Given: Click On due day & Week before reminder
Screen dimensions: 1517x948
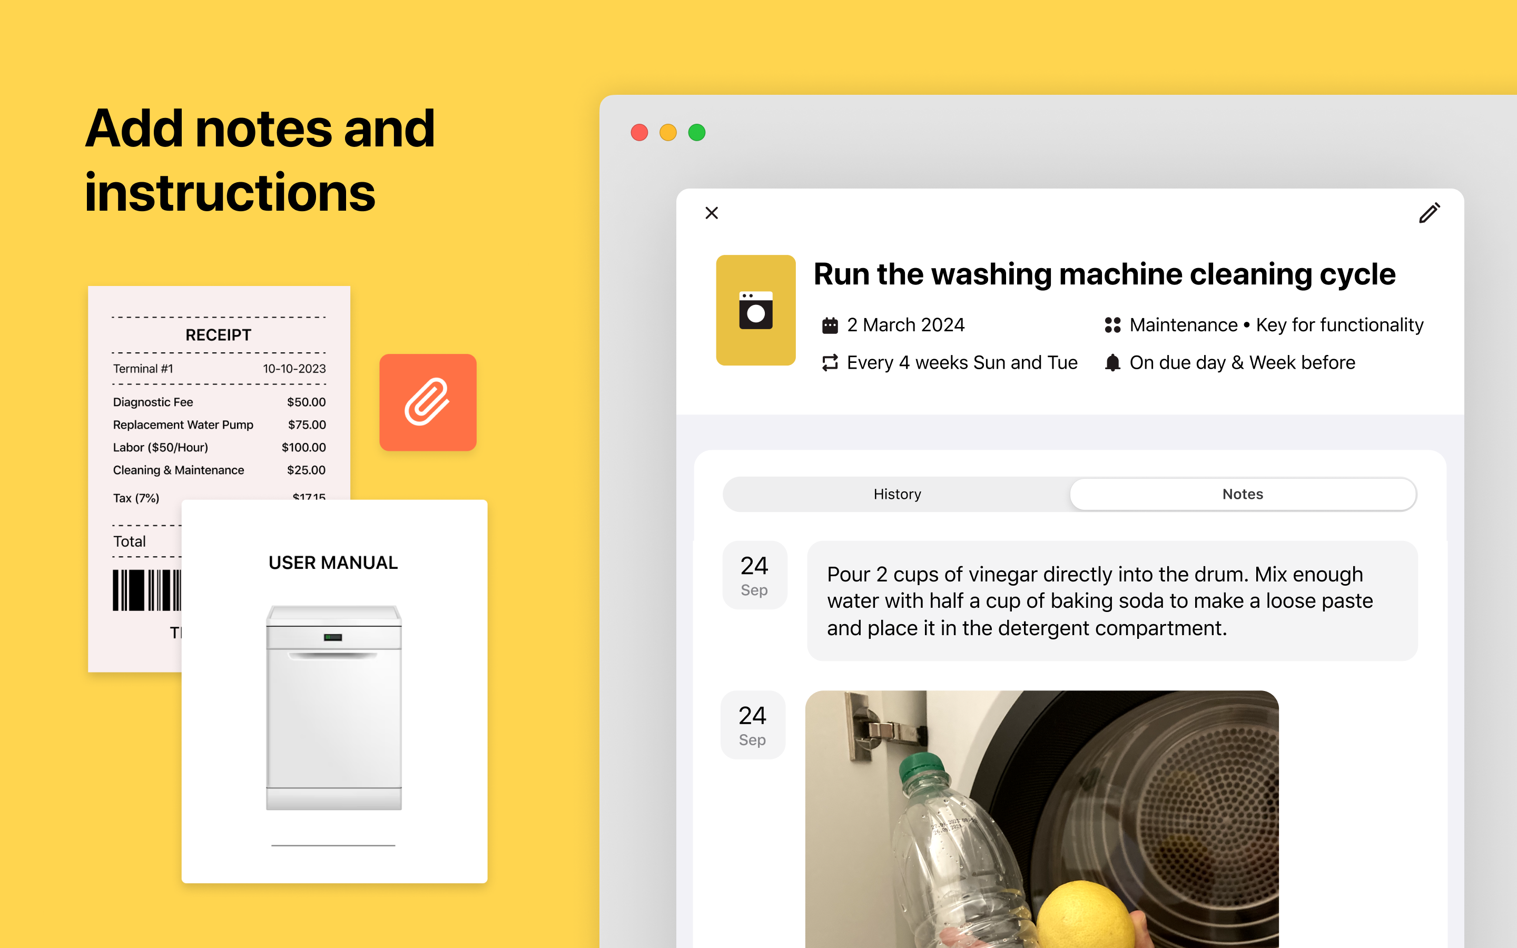Looking at the screenshot, I should point(1243,362).
